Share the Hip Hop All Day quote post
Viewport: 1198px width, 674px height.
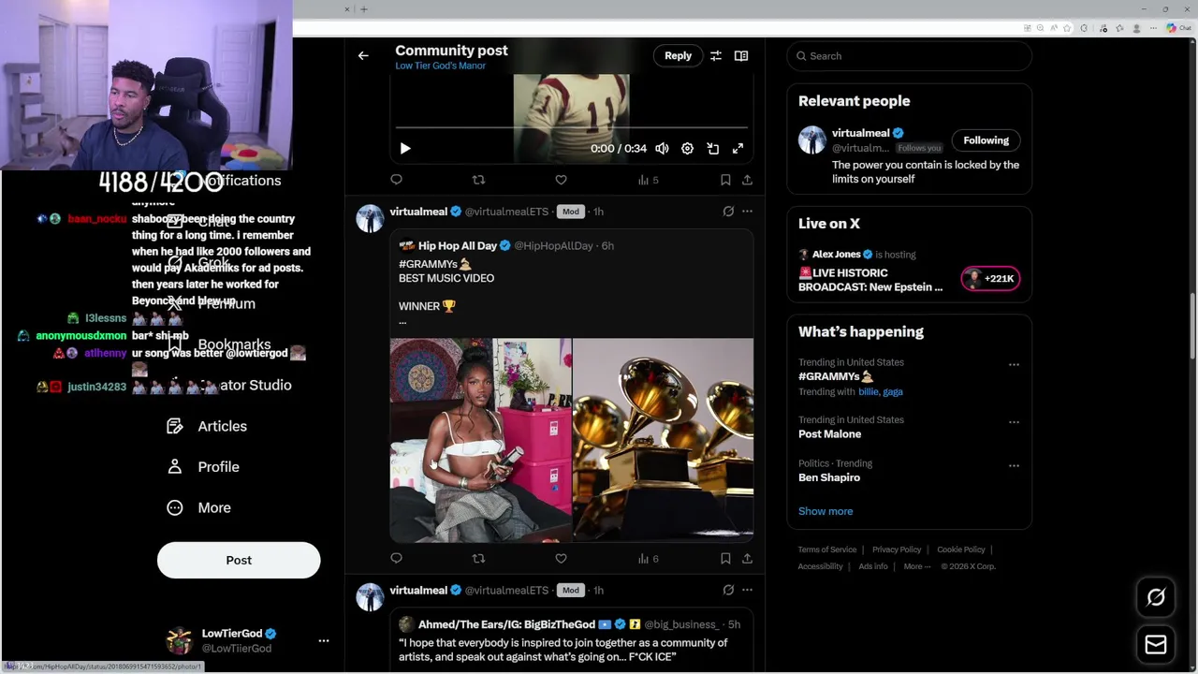[x=747, y=559]
